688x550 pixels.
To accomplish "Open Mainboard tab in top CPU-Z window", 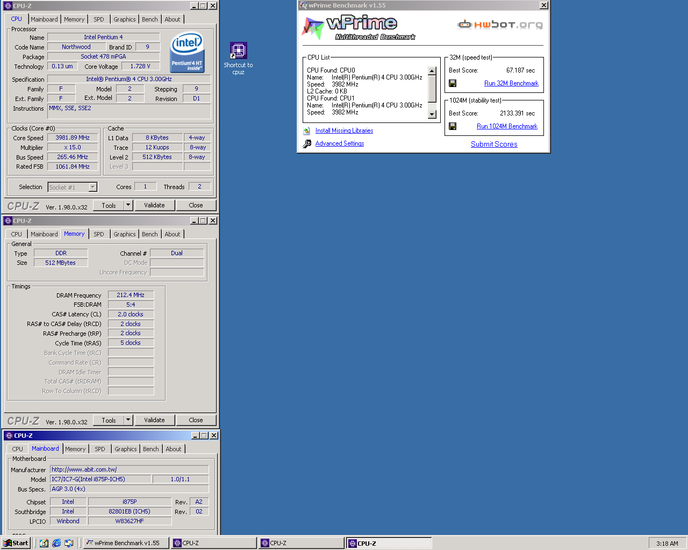I will (x=44, y=19).
